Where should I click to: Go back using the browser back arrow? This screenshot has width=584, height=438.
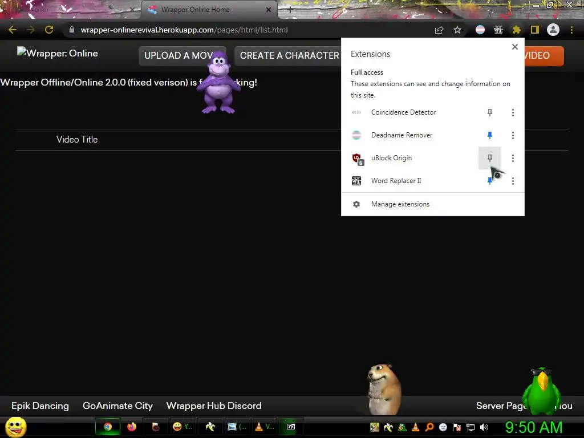tap(13, 30)
